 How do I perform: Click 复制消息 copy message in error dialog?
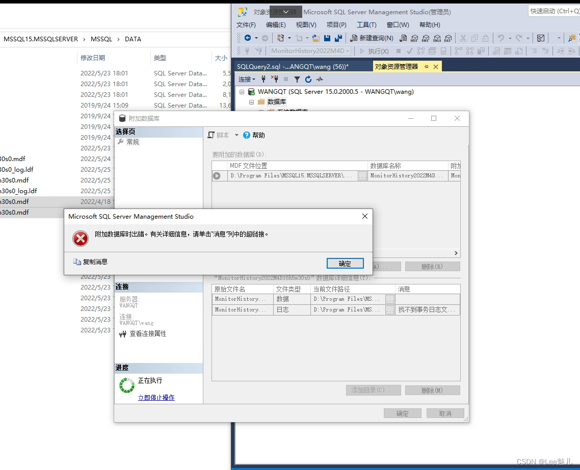[x=91, y=262]
